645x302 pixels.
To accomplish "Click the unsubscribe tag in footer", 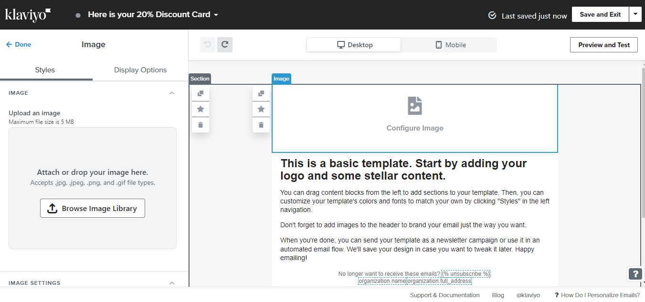I will pos(465,274).
